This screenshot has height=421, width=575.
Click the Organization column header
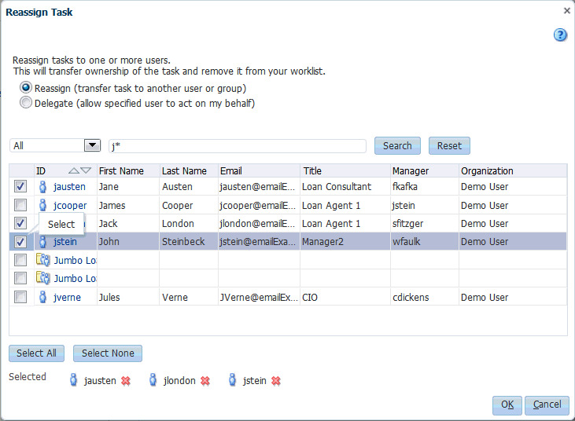487,171
